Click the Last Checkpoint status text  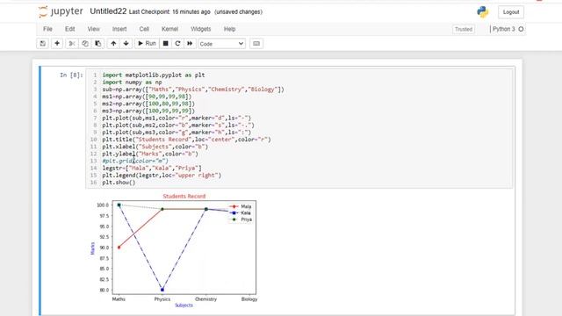(169, 11)
